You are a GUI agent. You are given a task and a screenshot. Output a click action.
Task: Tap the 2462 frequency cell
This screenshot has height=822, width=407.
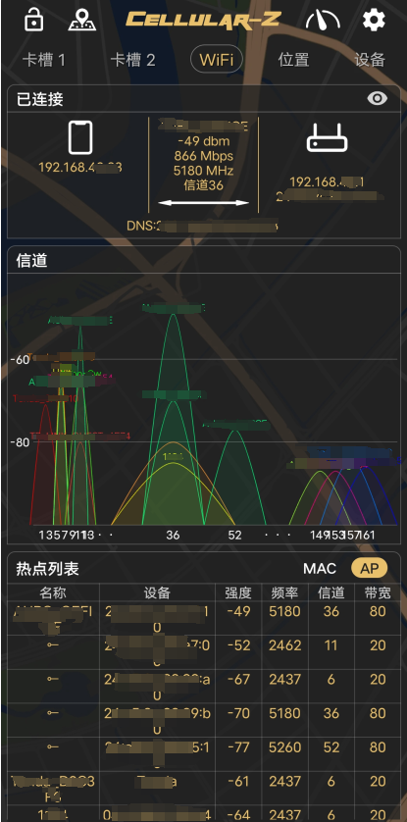[285, 645]
